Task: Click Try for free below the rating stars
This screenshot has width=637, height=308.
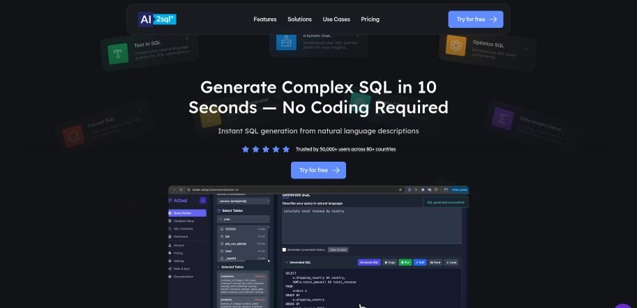Action: click(318, 170)
